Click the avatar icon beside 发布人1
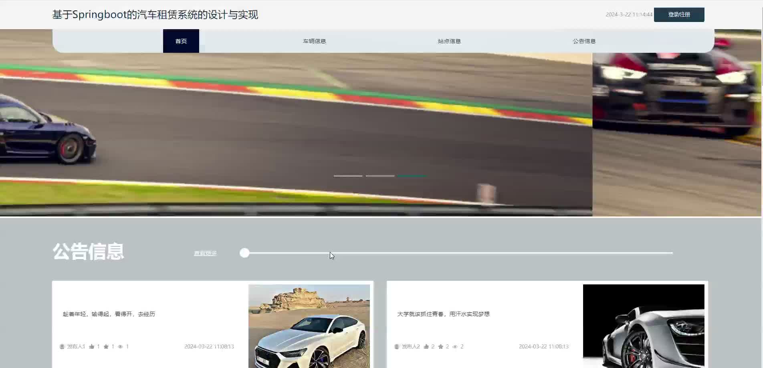763x368 pixels. point(62,346)
